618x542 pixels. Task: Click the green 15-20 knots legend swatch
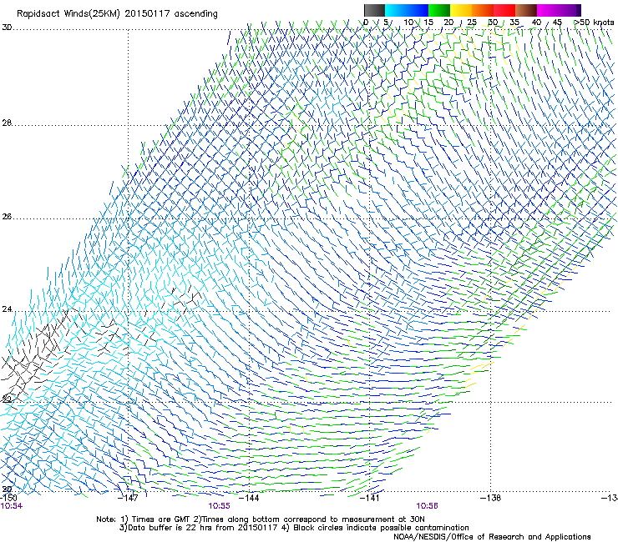click(x=439, y=10)
